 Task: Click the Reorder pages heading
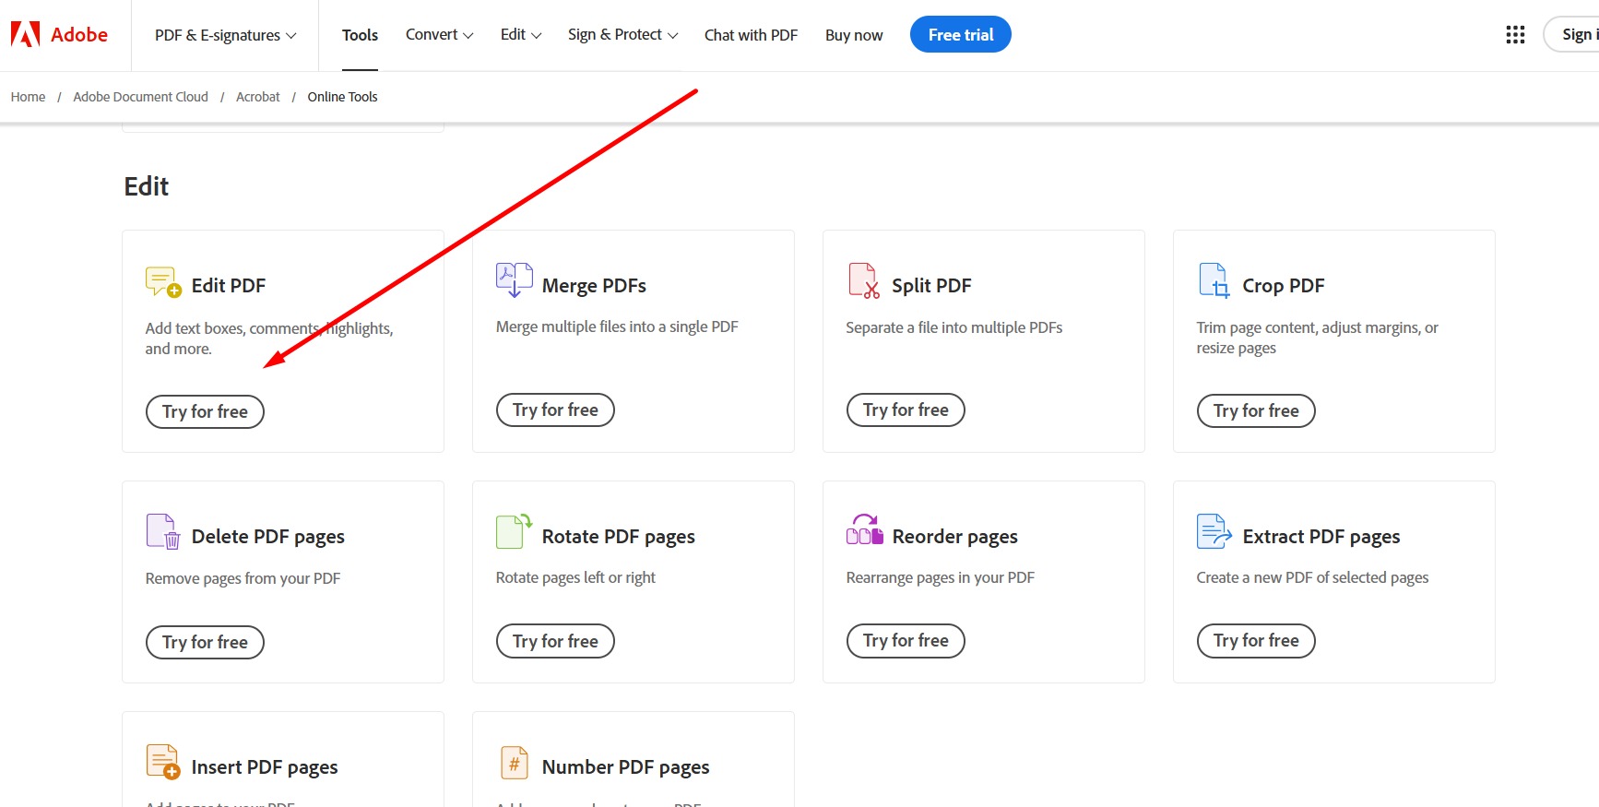(x=954, y=537)
